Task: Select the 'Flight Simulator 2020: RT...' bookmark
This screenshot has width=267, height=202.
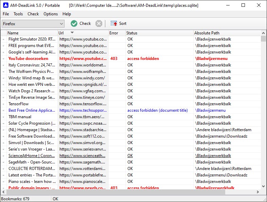Action: [32, 39]
